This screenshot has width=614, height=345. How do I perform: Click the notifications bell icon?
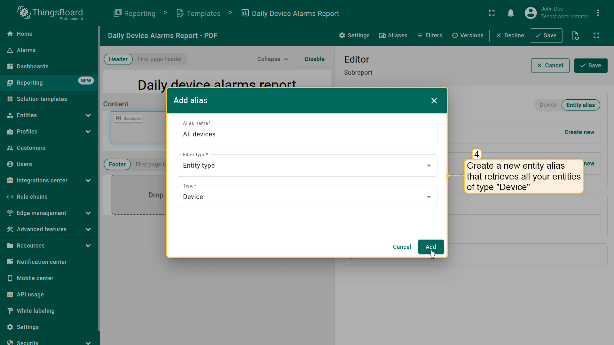[x=511, y=13]
